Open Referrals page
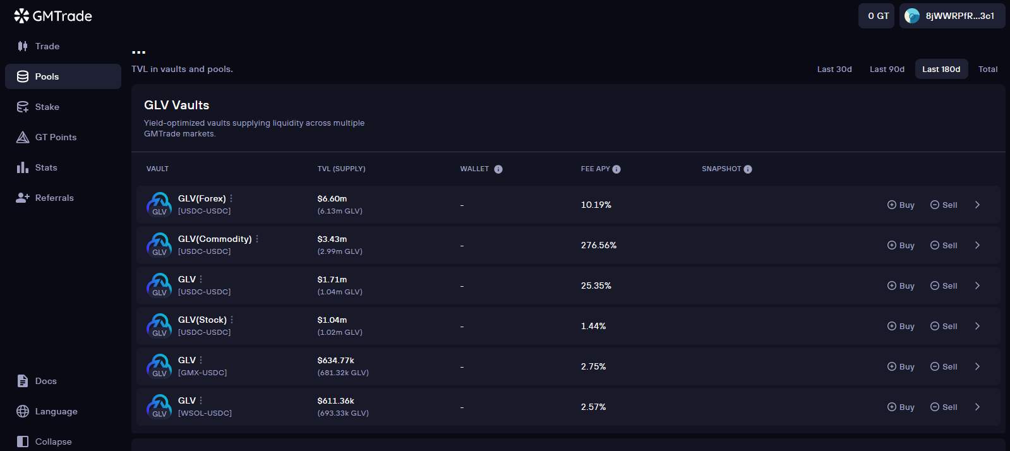Image resolution: width=1010 pixels, height=451 pixels. point(63,198)
